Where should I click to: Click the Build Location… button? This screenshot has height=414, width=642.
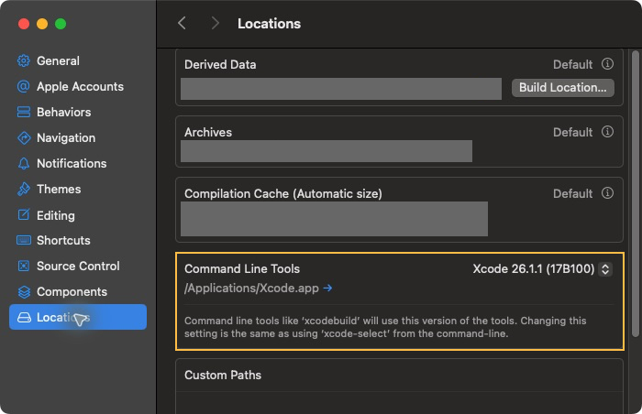[x=562, y=88]
